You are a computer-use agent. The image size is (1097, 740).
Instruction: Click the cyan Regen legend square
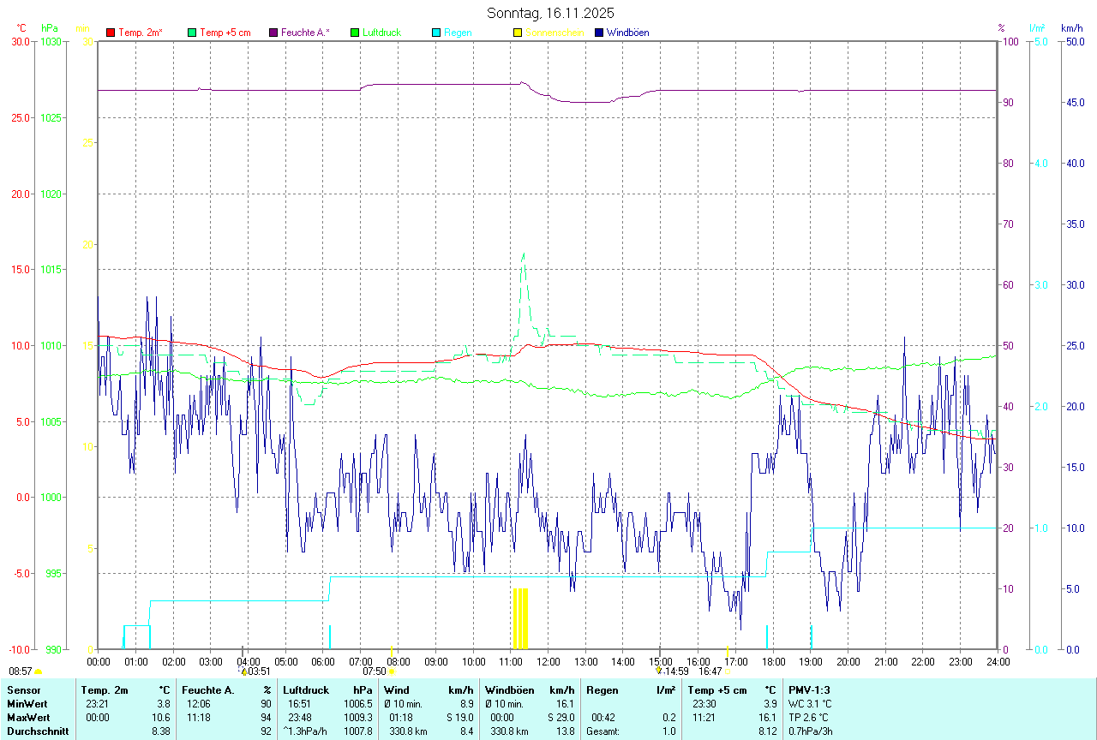[436, 33]
